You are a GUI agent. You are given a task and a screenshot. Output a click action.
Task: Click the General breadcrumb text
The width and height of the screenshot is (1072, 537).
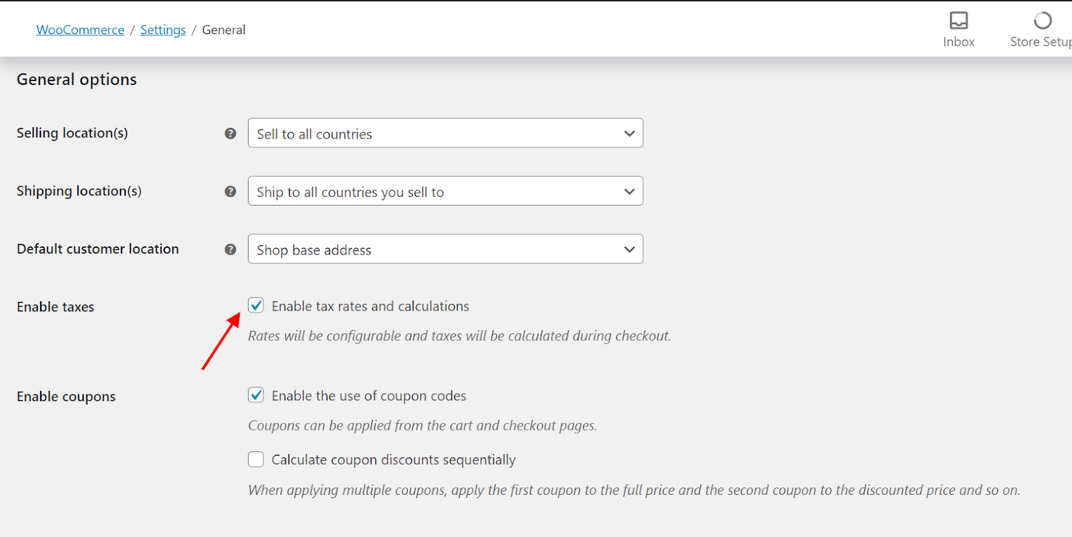point(224,30)
